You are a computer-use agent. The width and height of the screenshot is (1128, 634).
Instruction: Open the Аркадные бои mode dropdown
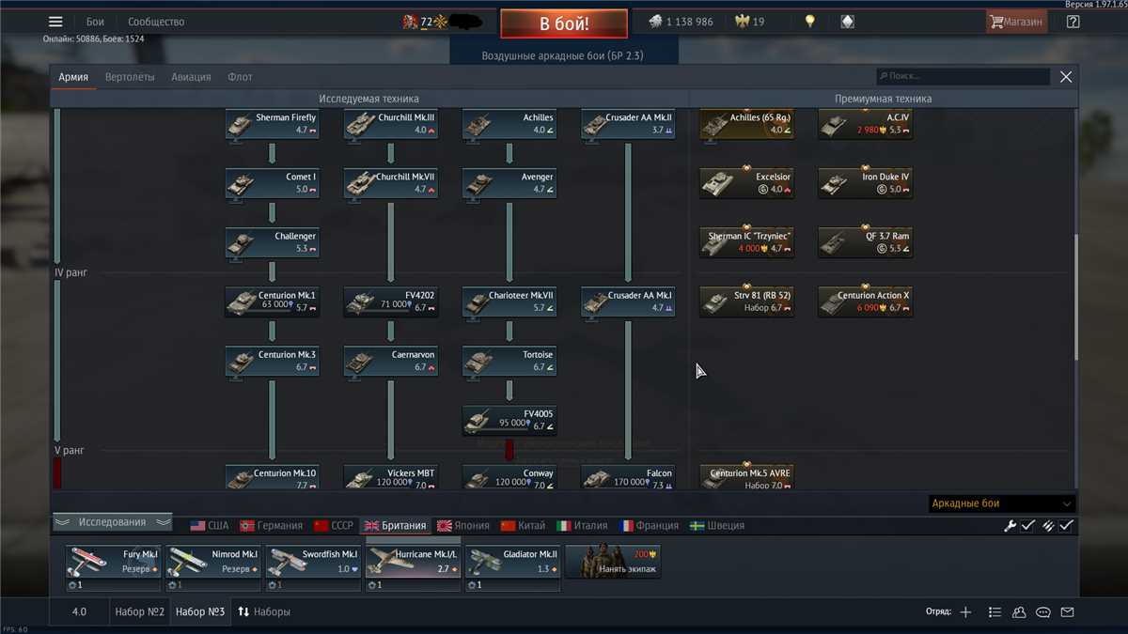pos(1002,504)
